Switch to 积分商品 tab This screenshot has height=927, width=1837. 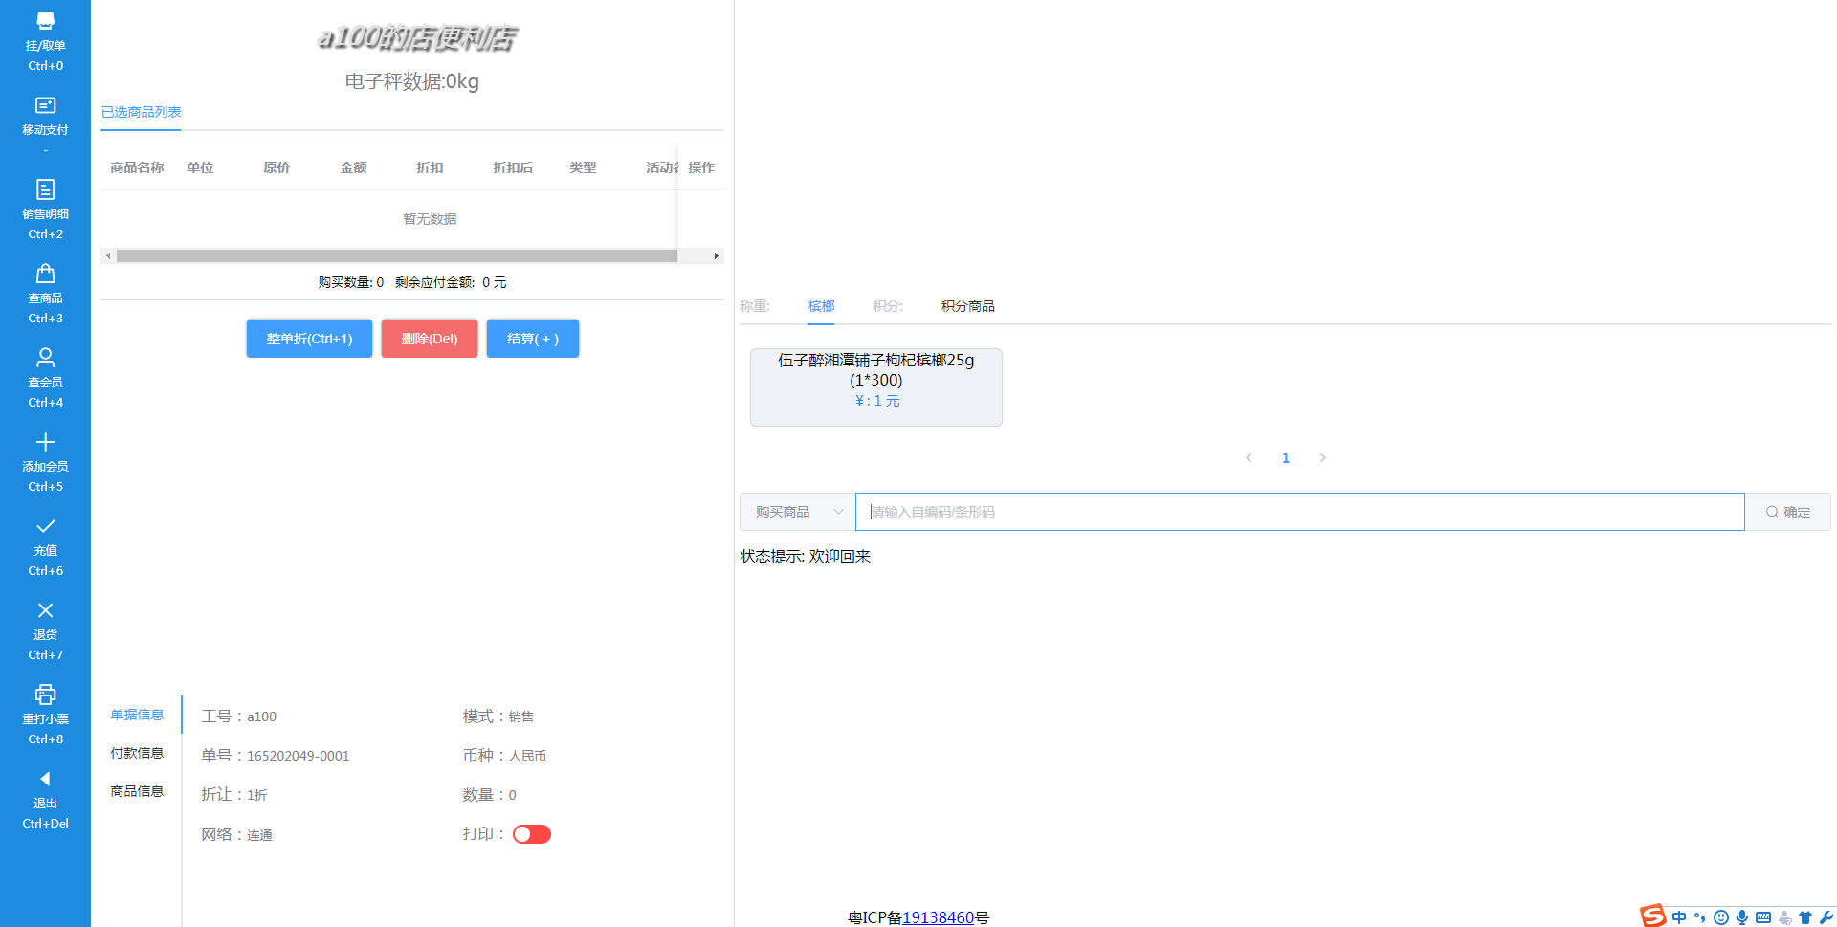click(967, 306)
